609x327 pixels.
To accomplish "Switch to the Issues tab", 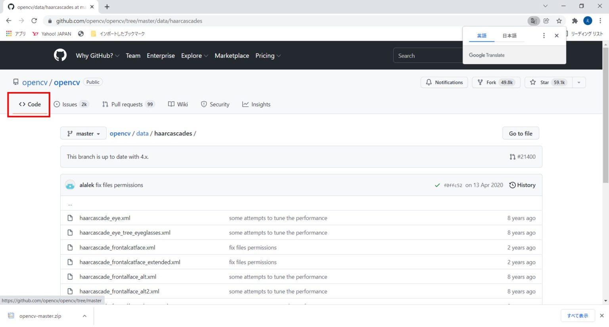I will [x=71, y=104].
